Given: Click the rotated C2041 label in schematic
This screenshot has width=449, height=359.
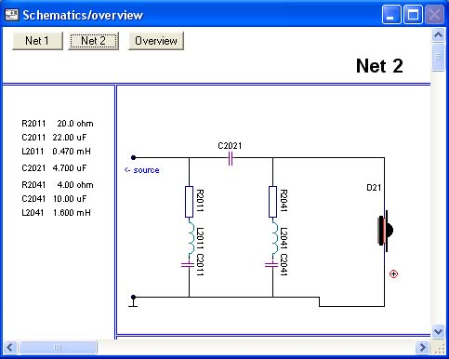Looking at the screenshot, I should click(284, 265).
